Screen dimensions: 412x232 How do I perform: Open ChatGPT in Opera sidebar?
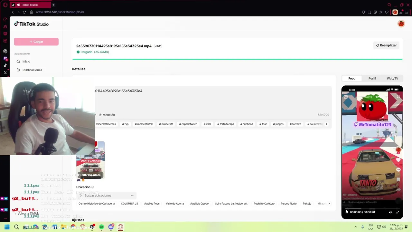(5, 51)
